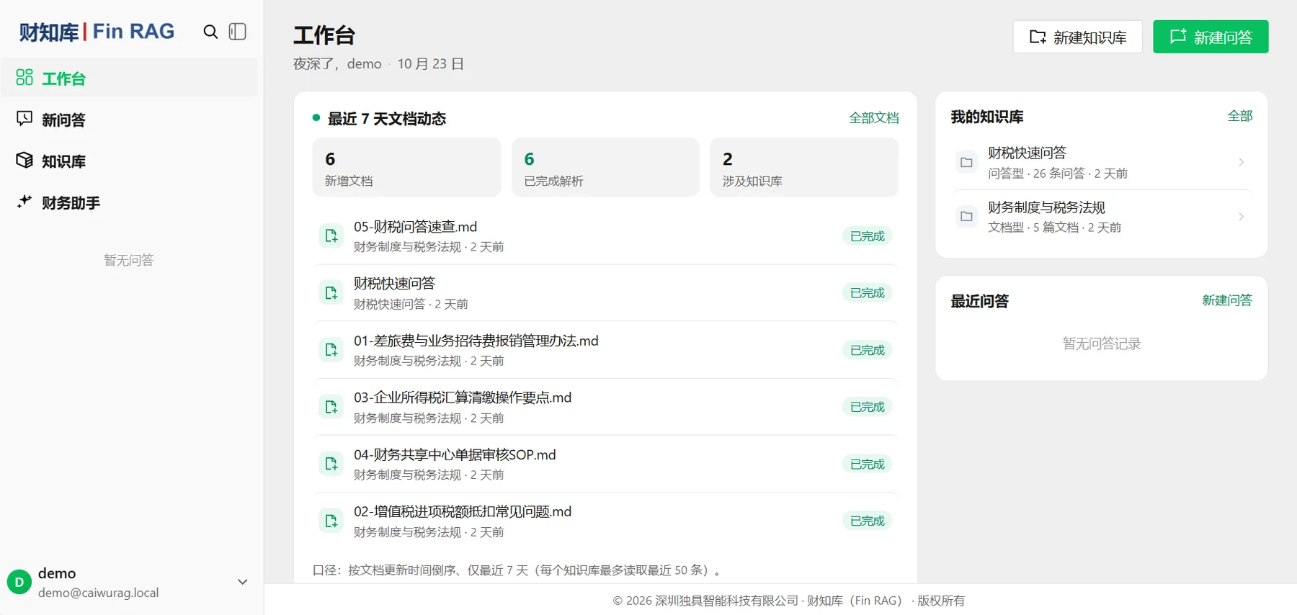1297x615 pixels.
Task: Expand the demo account menu chevron
Action: [243, 582]
